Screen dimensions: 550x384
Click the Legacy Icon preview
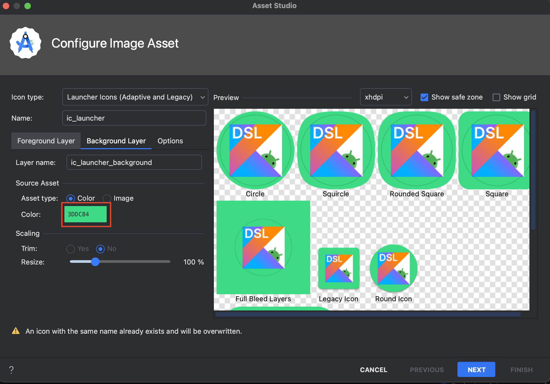pyautogui.click(x=339, y=269)
